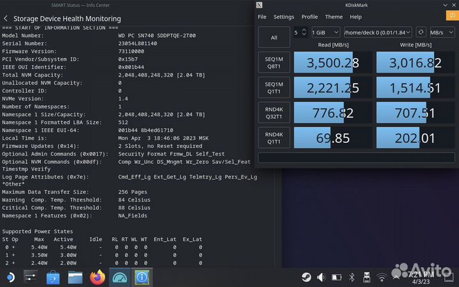The width and height of the screenshot is (459, 287).
Task: Go back in Storage Device Health Monitoring
Action: [6, 18]
